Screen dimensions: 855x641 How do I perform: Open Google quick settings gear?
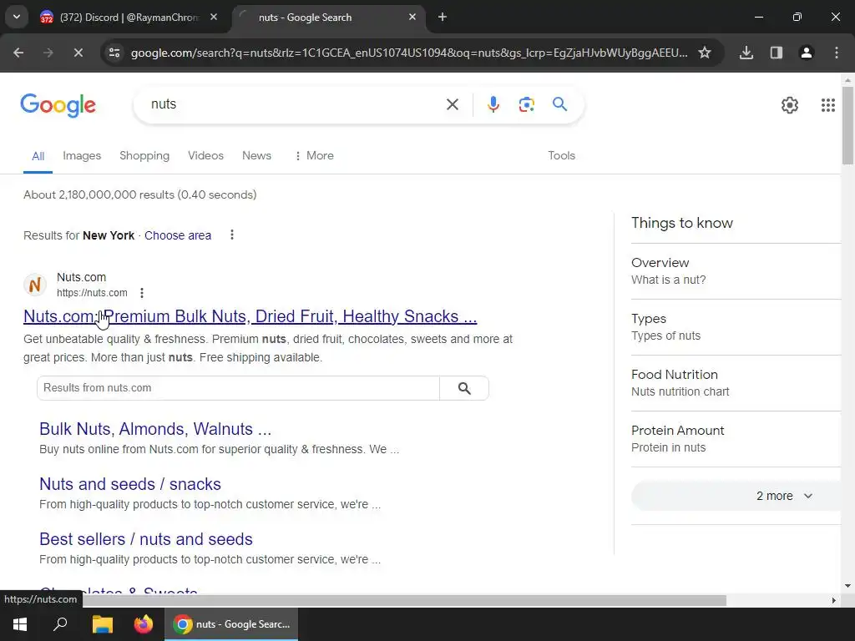790,104
